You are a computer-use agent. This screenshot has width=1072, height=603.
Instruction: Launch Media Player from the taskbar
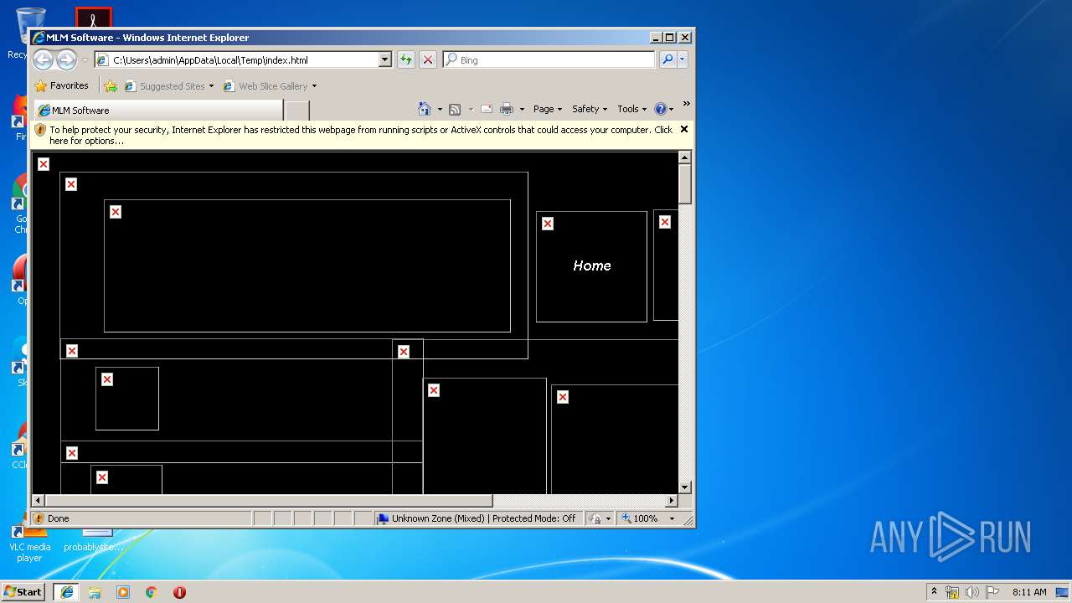[123, 591]
